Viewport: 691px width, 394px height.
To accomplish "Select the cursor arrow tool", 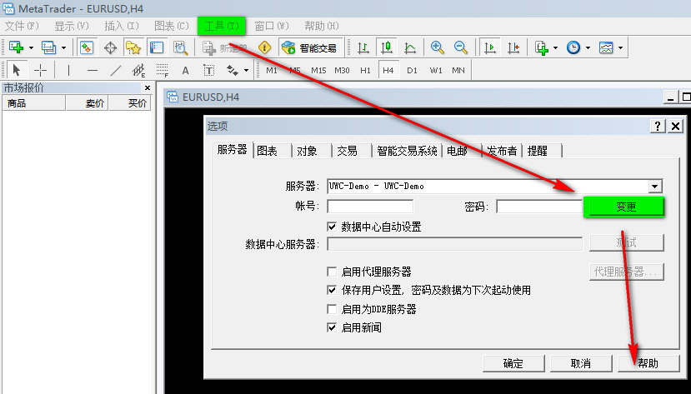I will [17, 71].
